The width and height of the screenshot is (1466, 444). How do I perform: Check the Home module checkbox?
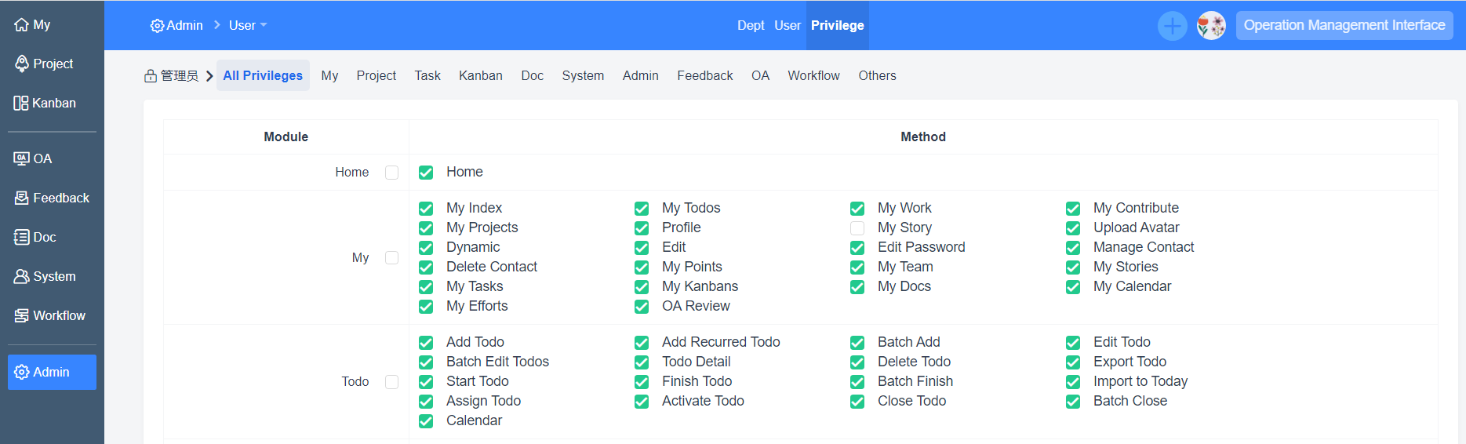[x=392, y=173]
